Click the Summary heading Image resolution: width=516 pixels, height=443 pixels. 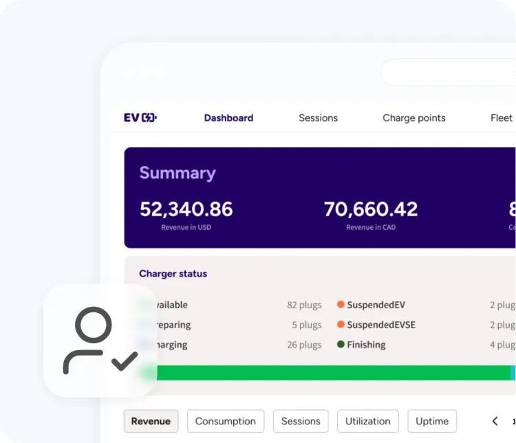pyautogui.click(x=178, y=173)
